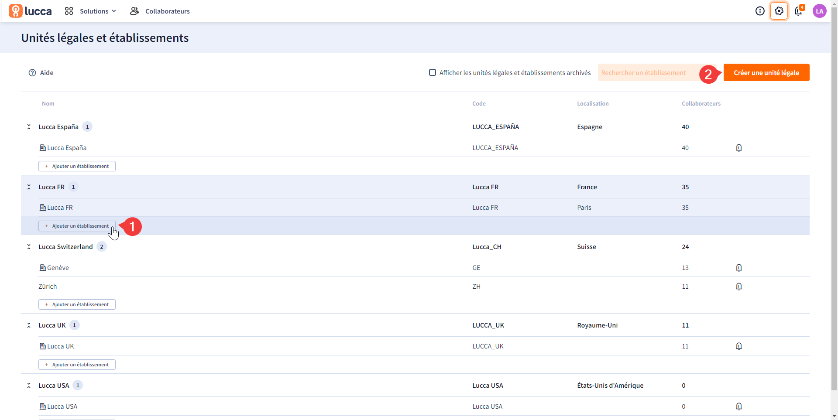Click bell icon in Lucca UK establishment row
The image size is (838, 420).
(x=739, y=346)
